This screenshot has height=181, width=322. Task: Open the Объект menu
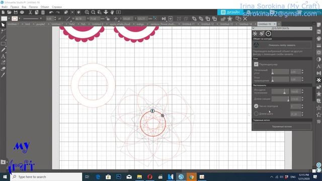(x=45, y=7)
